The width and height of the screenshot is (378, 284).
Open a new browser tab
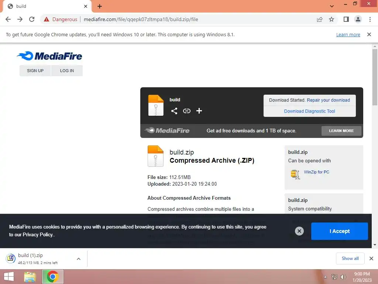coord(100,6)
